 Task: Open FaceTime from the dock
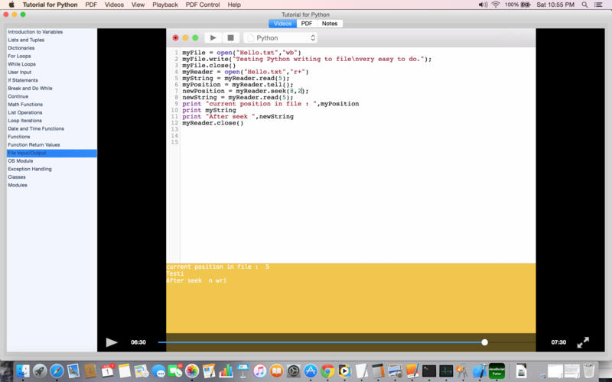tap(175, 371)
